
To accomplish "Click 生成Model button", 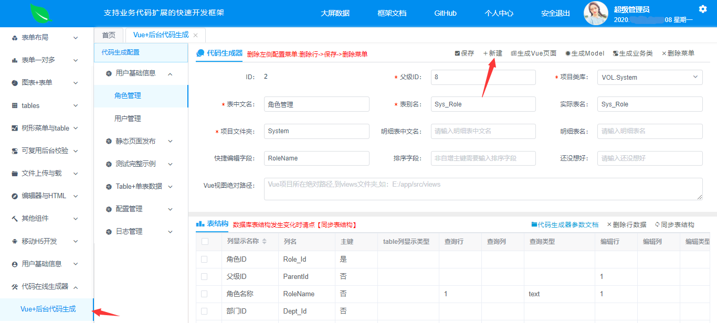I will coord(585,53).
